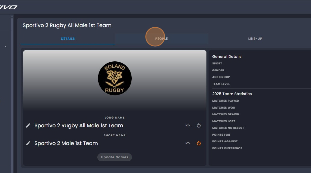Undo long name change
311x173 pixels.
(x=188, y=125)
